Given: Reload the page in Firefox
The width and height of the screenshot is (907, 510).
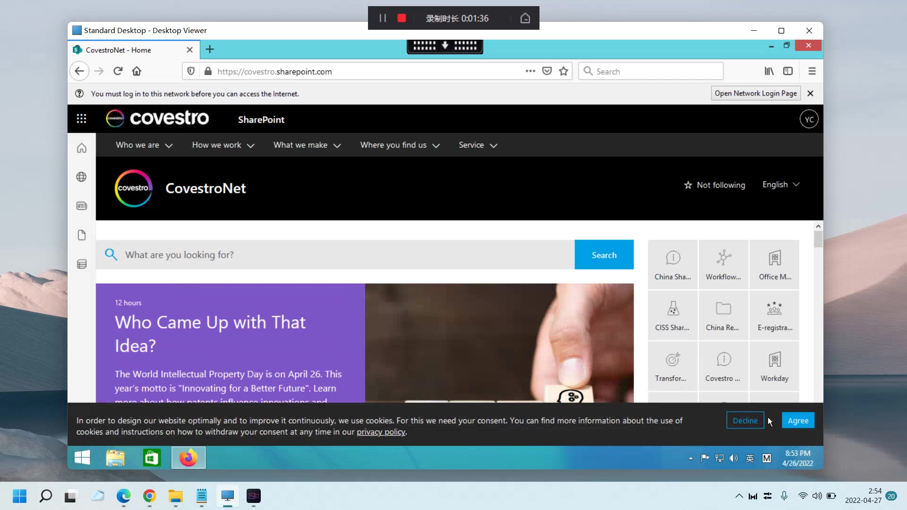Looking at the screenshot, I should click(118, 71).
